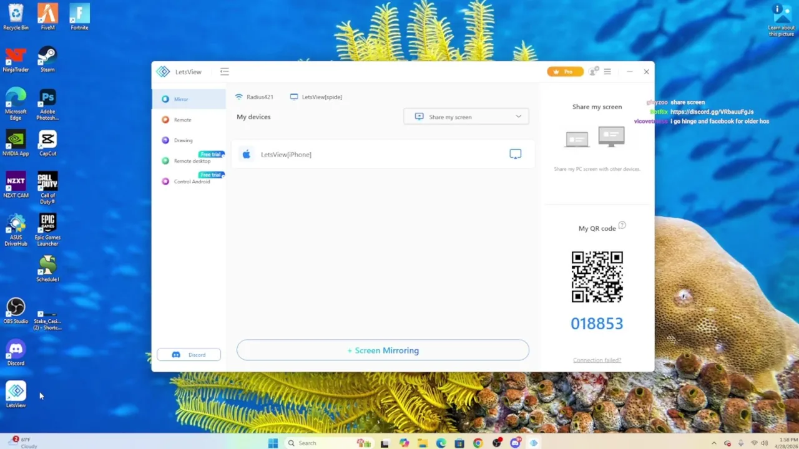This screenshot has width=799, height=449.
Task: Open the Drawing section
Action: point(189,140)
